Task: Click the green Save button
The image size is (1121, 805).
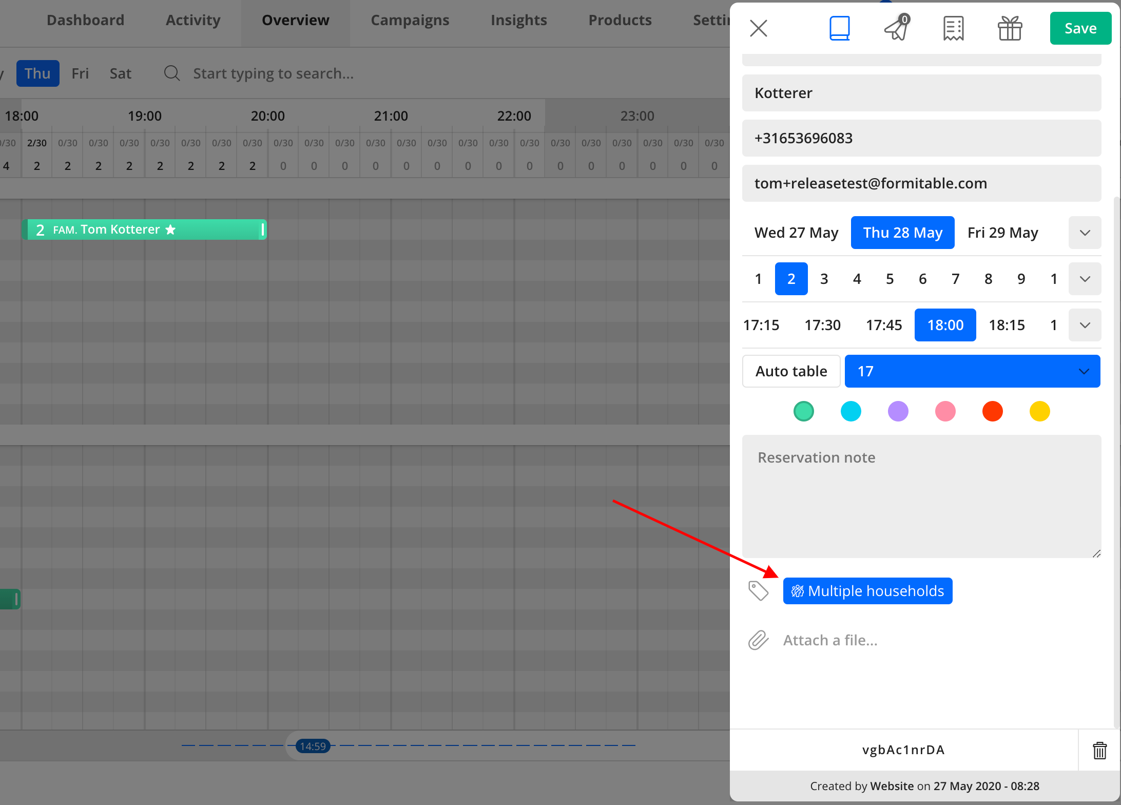Action: [1080, 28]
